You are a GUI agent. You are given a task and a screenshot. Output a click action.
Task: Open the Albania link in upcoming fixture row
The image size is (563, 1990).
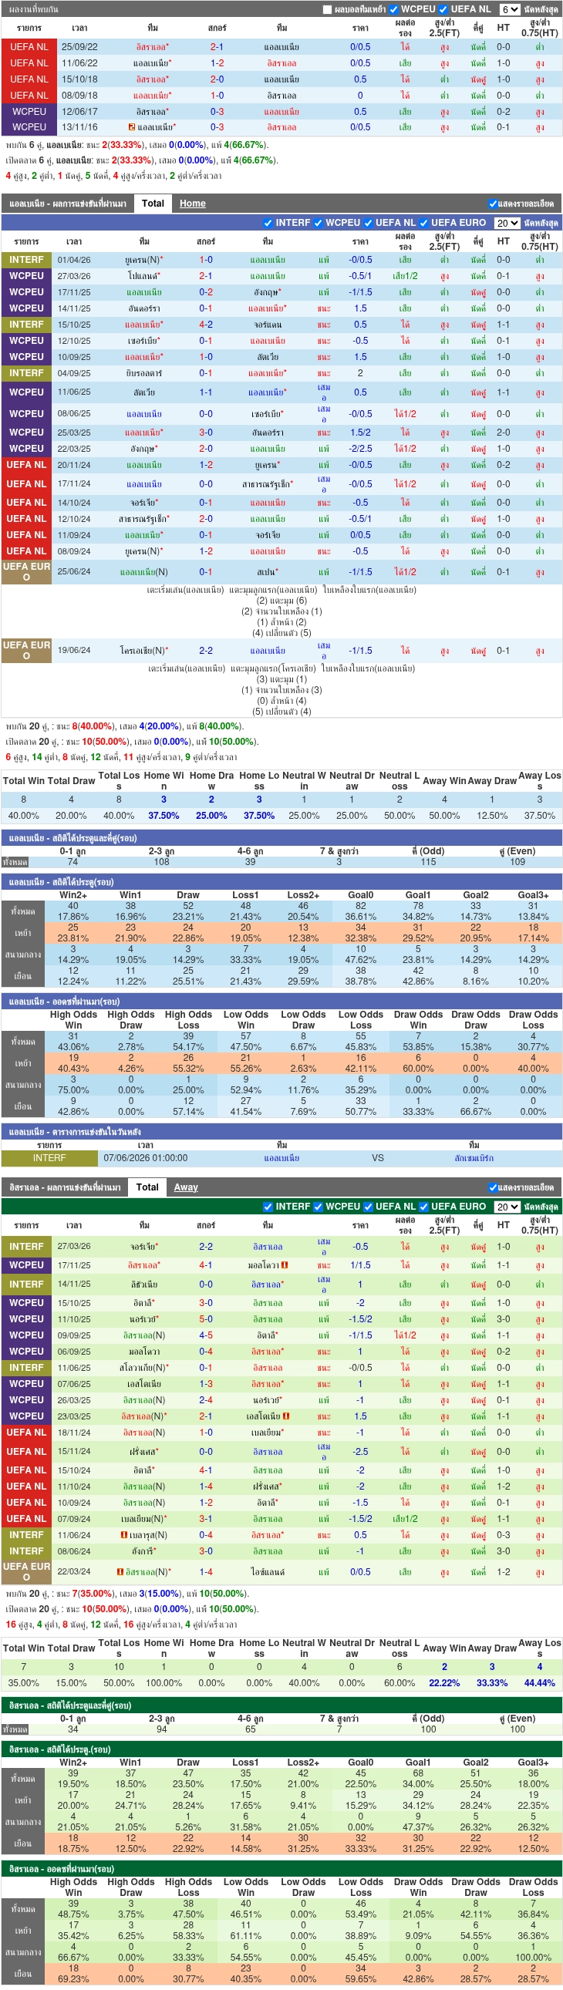(x=282, y=1158)
